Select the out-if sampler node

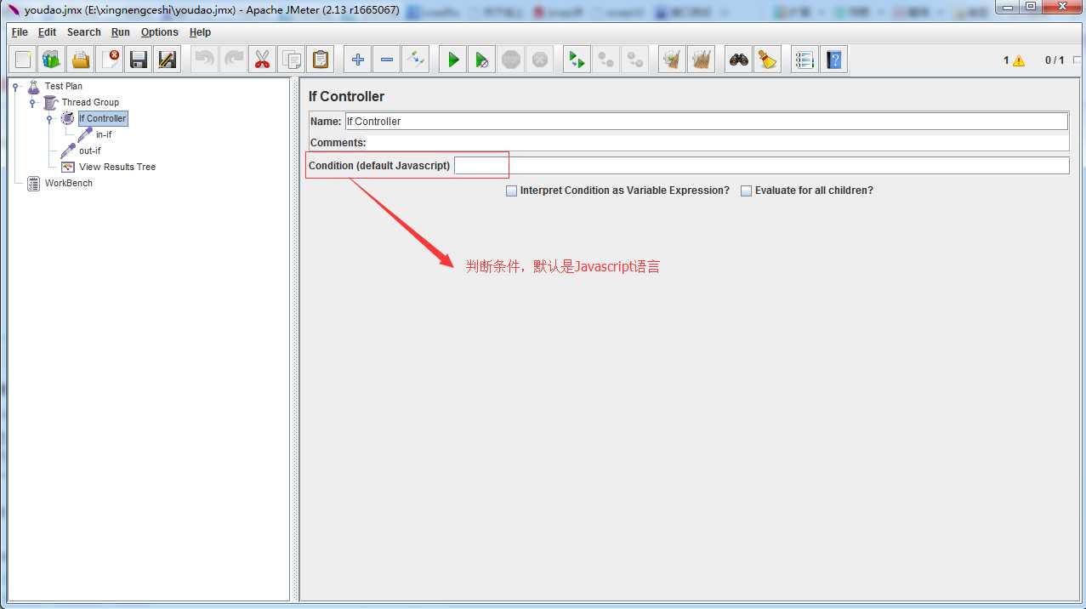click(90, 151)
